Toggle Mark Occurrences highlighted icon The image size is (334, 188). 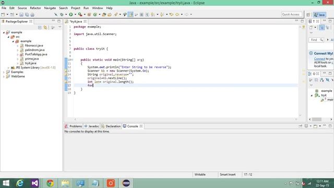tap(130, 15)
